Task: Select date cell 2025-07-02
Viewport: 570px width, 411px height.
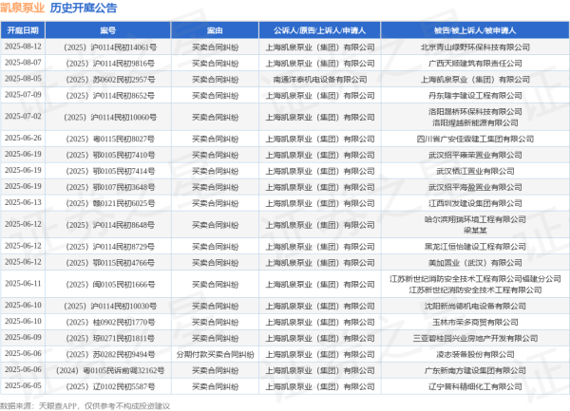Action: pyautogui.click(x=23, y=116)
